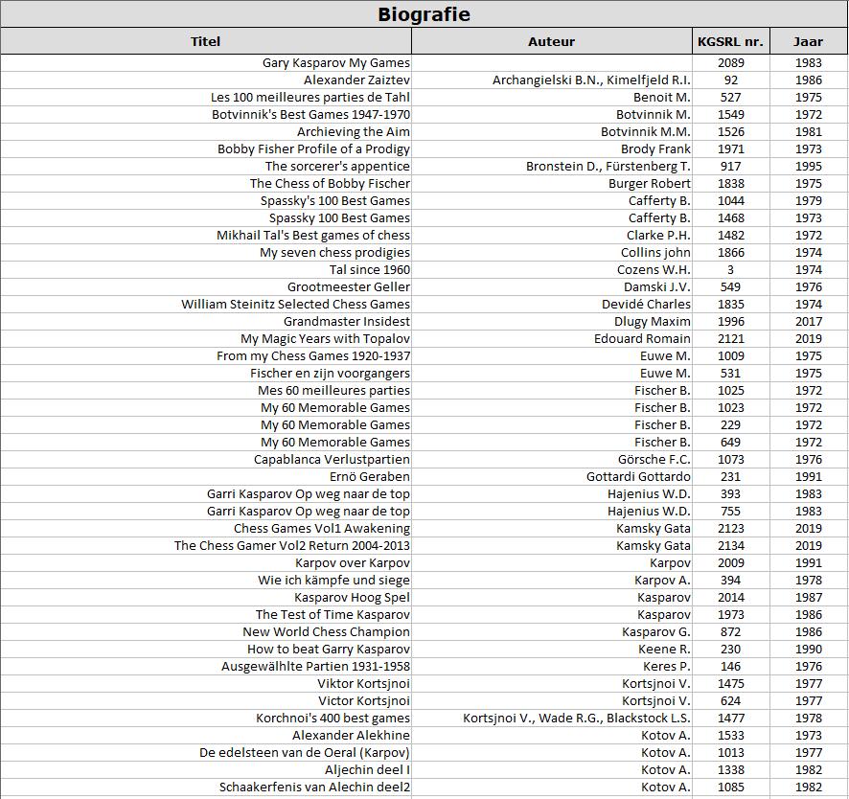Click the KGSRL nr. column header
Viewport: 849px width, 799px height.
(x=731, y=41)
